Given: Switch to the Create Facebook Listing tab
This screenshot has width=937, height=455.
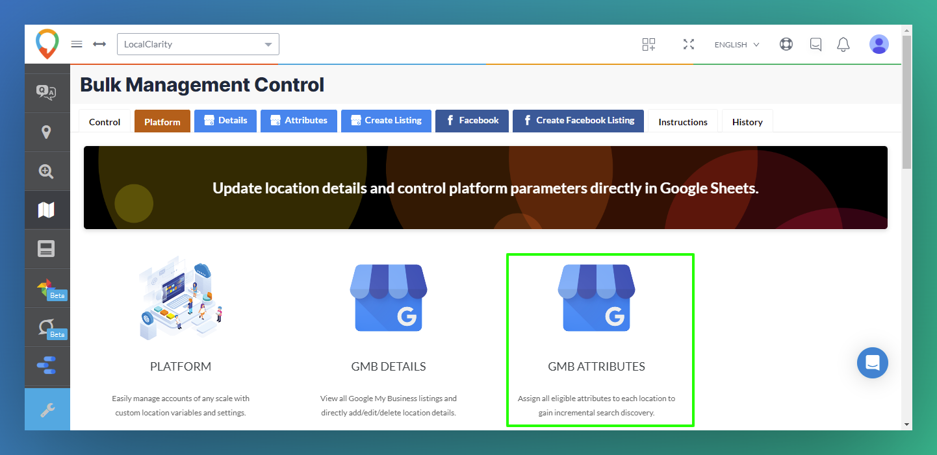Looking at the screenshot, I should coord(578,121).
